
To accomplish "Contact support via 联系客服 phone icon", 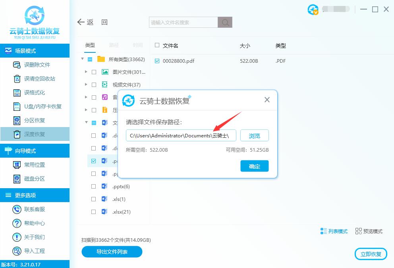I will [x=17, y=209].
